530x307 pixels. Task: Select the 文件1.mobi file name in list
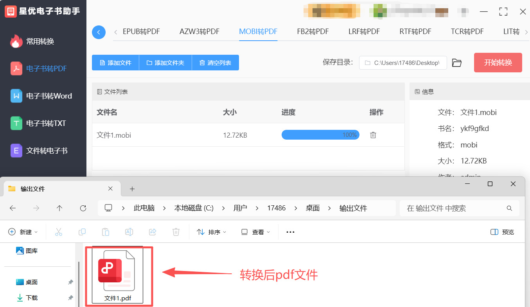114,135
